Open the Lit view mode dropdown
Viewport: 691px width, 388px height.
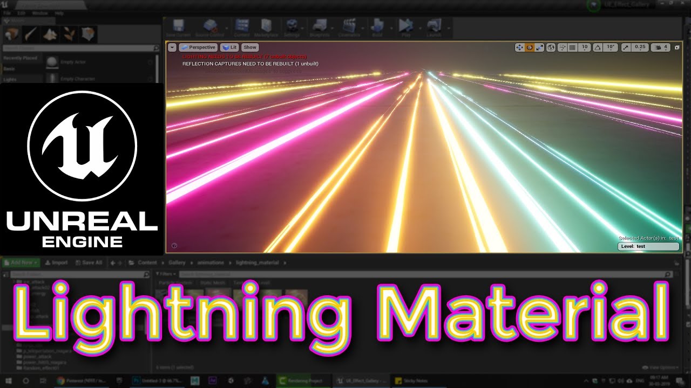click(230, 47)
